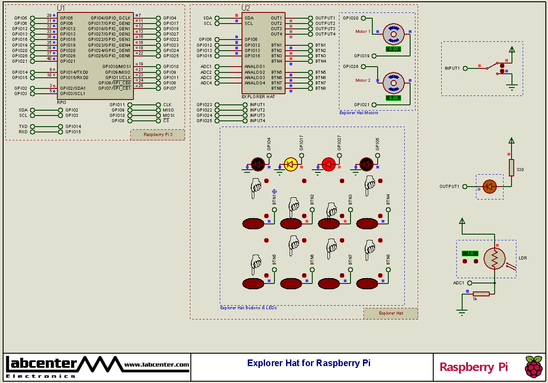This screenshot has height=383, width=548.
Task: Select the bright red LED on GPIO27
Action: coord(329,164)
